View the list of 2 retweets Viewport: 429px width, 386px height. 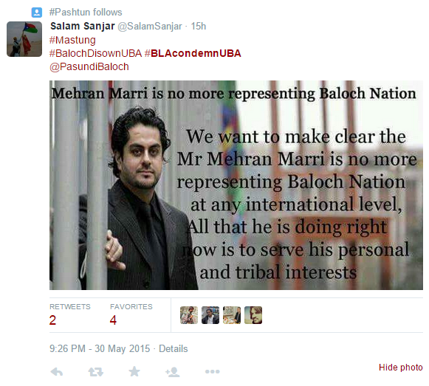pyautogui.click(x=69, y=314)
